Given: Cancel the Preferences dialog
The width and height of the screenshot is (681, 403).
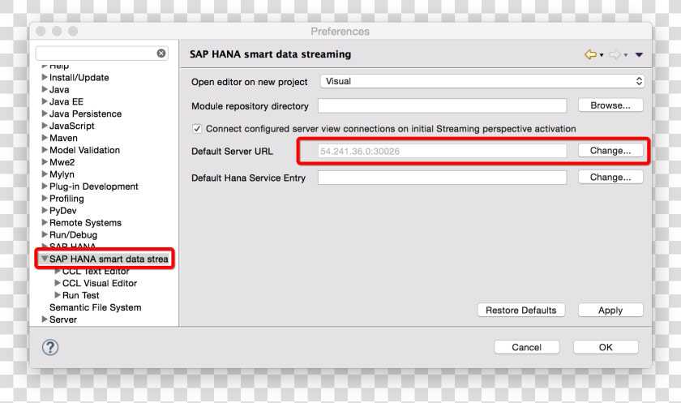Looking at the screenshot, I should pos(526,347).
